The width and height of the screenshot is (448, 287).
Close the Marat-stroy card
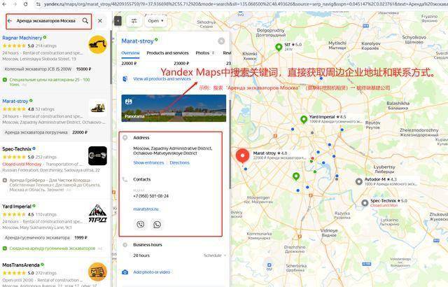click(x=221, y=41)
